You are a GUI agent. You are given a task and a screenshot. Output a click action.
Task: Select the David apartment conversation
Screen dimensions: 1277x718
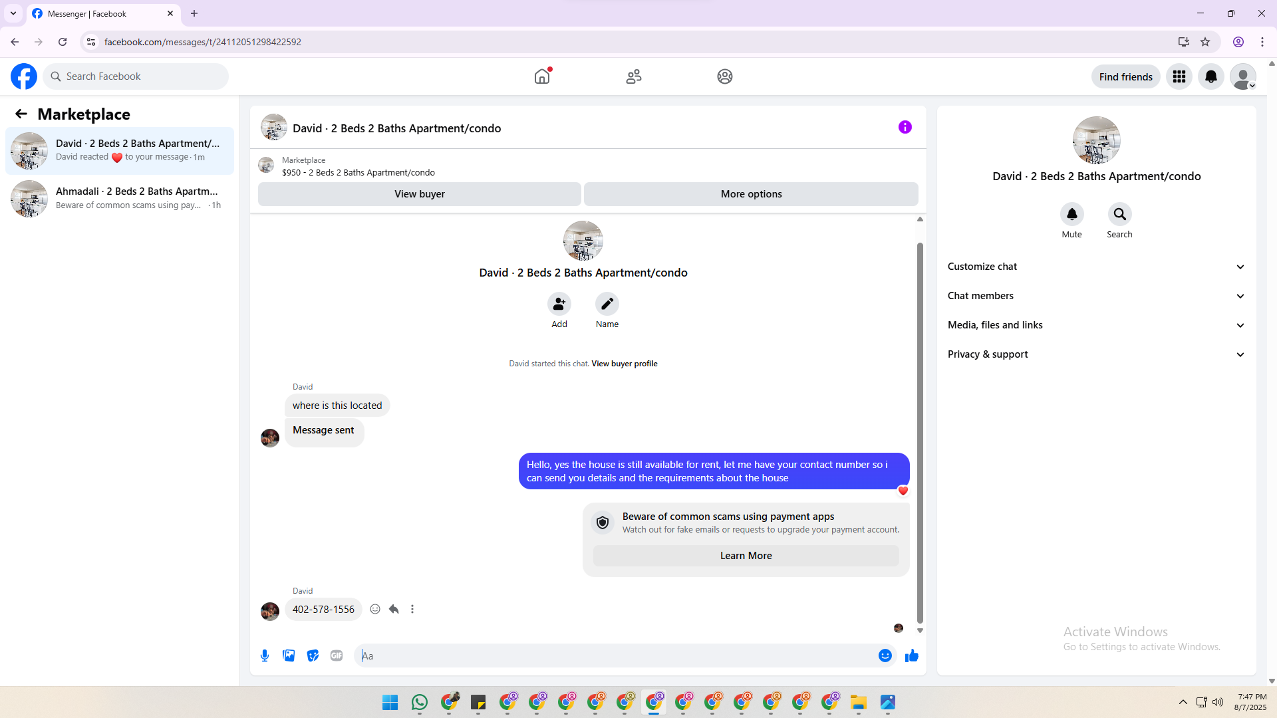pyautogui.click(x=120, y=151)
